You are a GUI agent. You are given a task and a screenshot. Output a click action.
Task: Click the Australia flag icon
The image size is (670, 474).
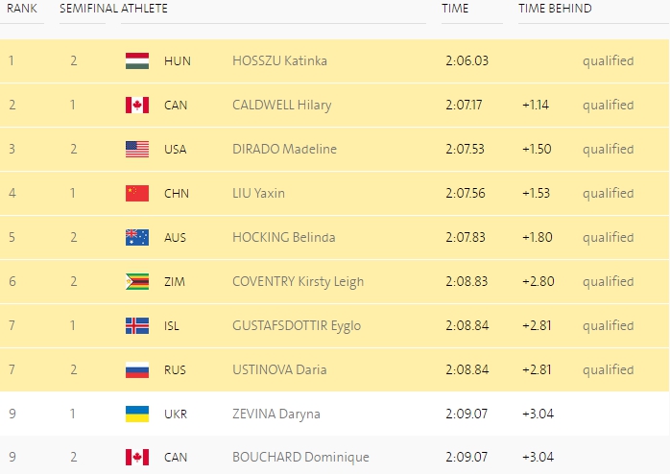136,237
